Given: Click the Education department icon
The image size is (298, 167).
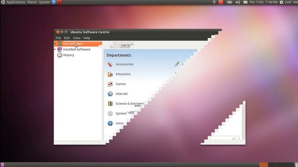Looking at the screenshot, I should coord(110,74).
